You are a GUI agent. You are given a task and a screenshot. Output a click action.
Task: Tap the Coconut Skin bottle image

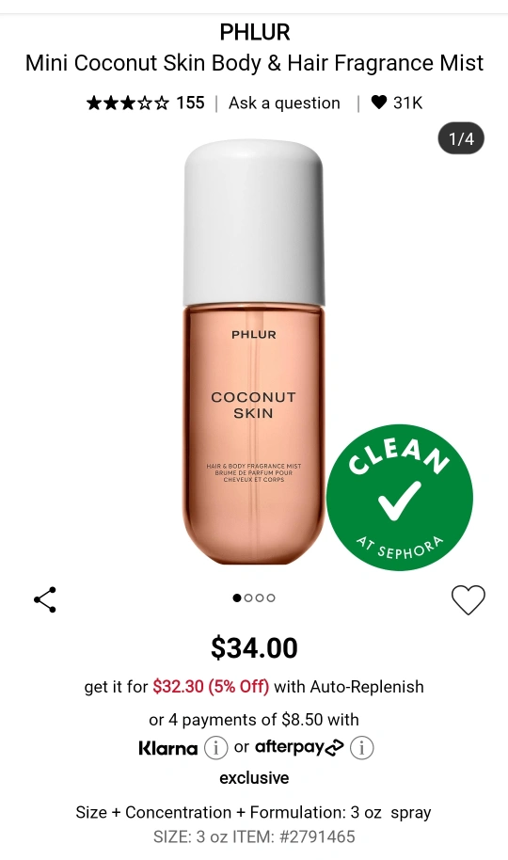click(253, 352)
